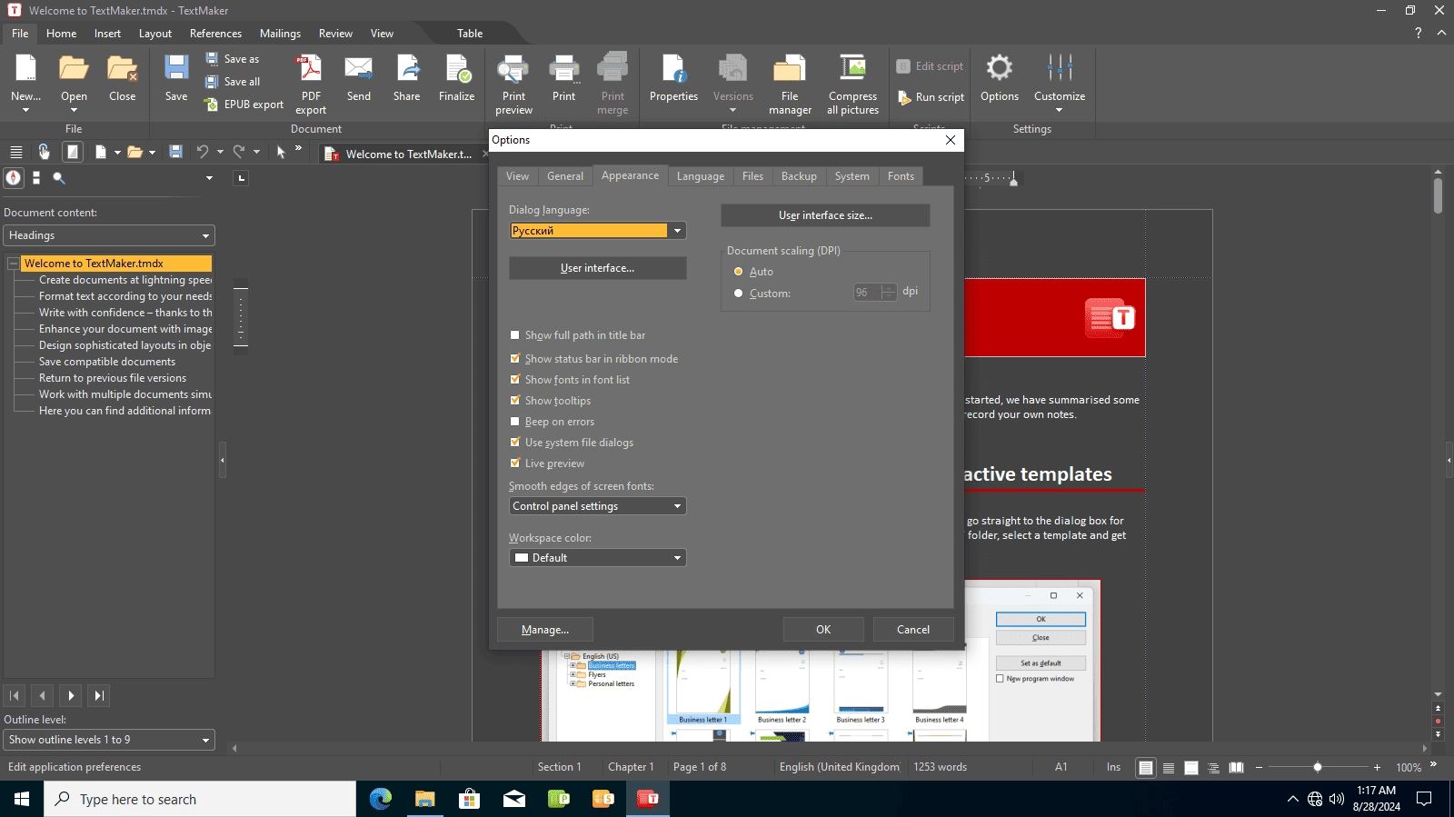Click the zoom in plus button
The width and height of the screenshot is (1454, 817).
pos(1377,768)
